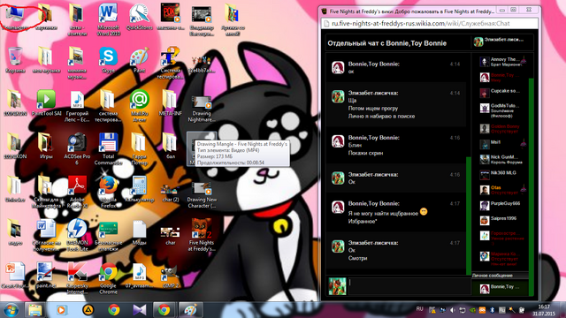
Task: Click message text Покажи скрин
Action: 365,153
